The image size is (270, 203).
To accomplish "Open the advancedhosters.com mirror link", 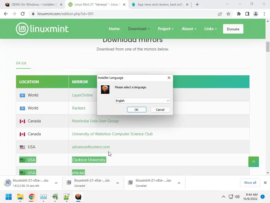I will pyautogui.click(x=91, y=147).
